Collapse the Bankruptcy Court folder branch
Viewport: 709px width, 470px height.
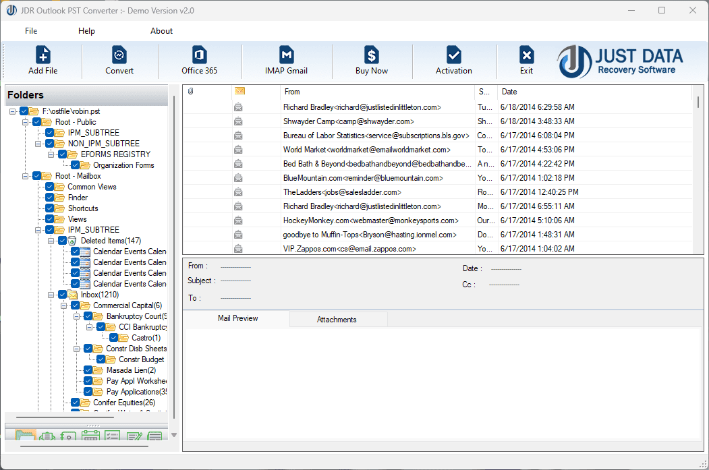[76, 316]
